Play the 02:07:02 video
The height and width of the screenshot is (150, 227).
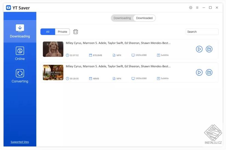(199, 49)
